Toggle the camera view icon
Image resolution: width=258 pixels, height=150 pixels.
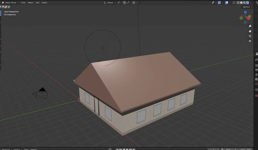click(x=250, y=36)
